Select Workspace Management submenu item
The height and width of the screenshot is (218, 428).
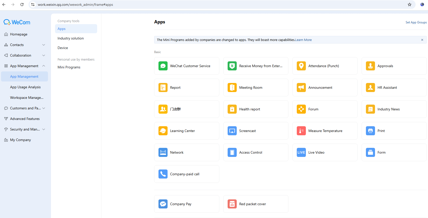24,98
